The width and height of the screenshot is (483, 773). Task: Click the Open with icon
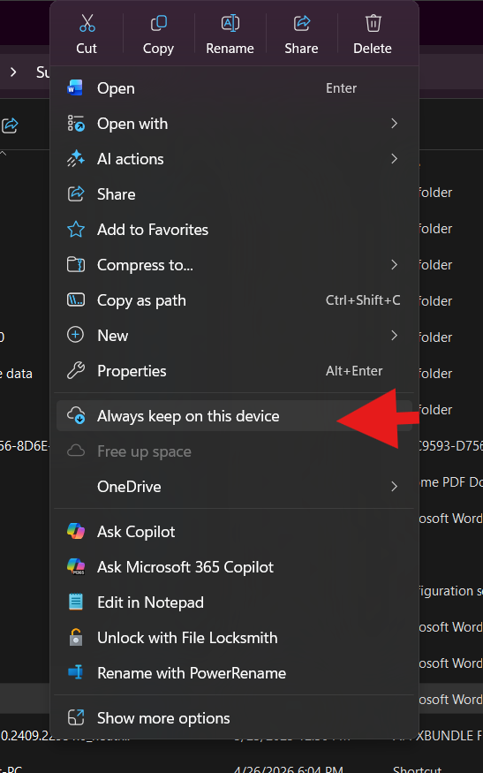click(75, 124)
